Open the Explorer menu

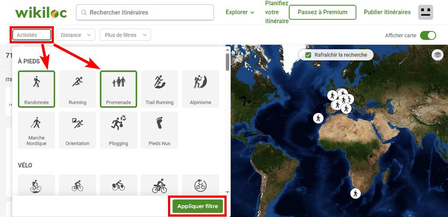tap(240, 12)
